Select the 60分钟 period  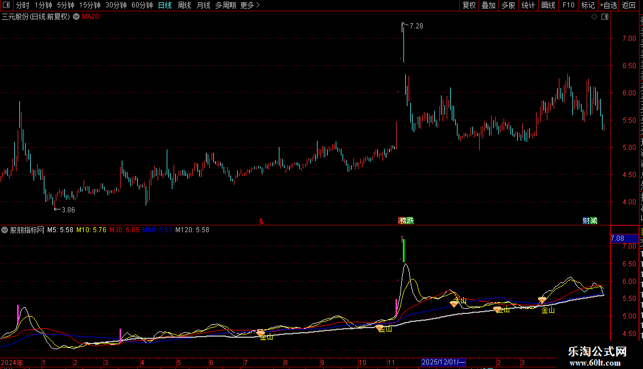click(x=142, y=5)
